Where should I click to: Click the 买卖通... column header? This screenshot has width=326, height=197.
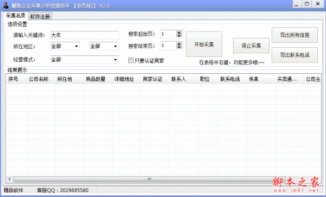tap(289, 79)
